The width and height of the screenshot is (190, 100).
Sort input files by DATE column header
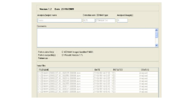102,70
